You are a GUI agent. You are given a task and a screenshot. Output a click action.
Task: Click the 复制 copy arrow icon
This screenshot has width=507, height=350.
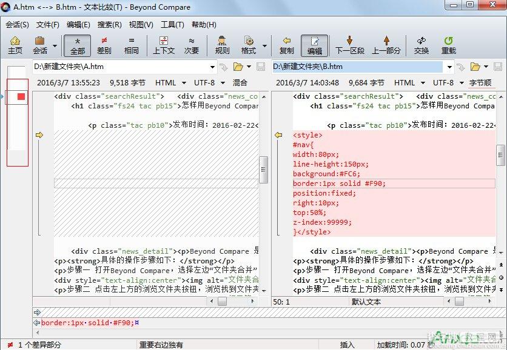tap(286, 45)
